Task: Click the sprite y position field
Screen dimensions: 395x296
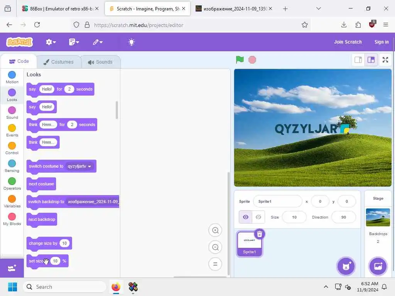Action: coord(347,201)
